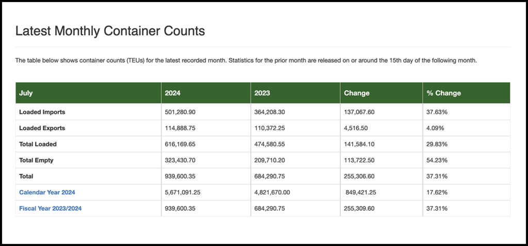Select the 2023 column header
528x246 pixels.
coord(262,93)
